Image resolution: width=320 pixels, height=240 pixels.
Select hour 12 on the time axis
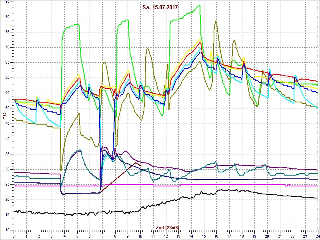pyautogui.click(x=166, y=236)
